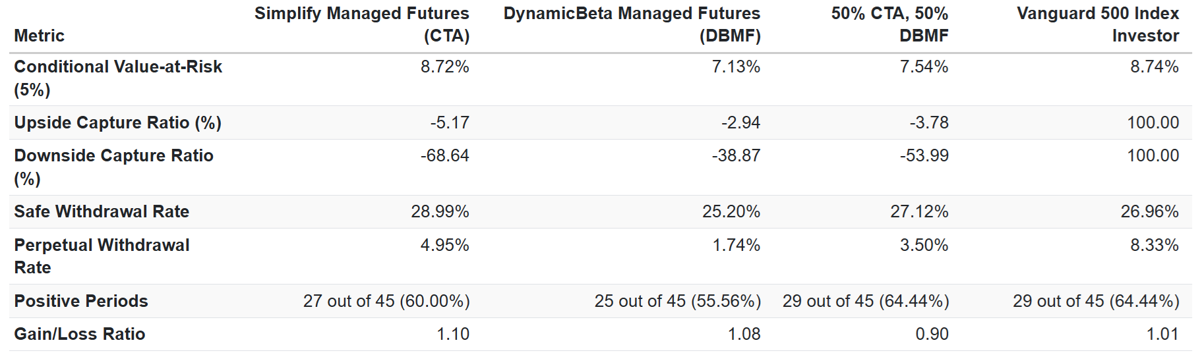Image resolution: width=1200 pixels, height=353 pixels.
Task: Select the Positive Periods row label
Action: pos(81,301)
